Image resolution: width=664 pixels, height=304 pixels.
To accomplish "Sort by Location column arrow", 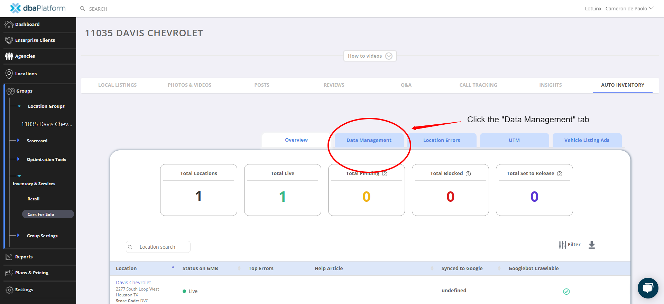I will pyautogui.click(x=173, y=267).
